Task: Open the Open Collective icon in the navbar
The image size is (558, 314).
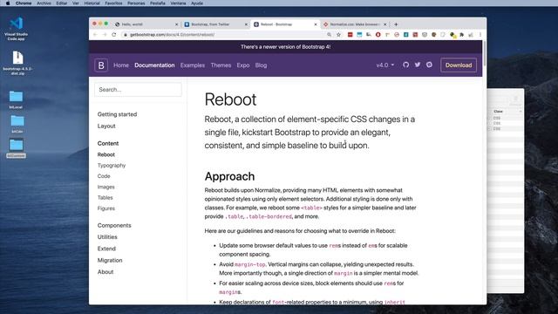Action: click(x=429, y=65)
